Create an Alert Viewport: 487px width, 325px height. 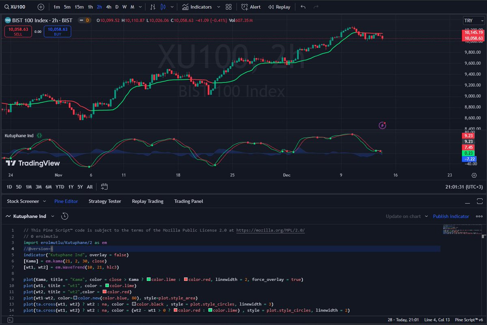tap(251, 7)
